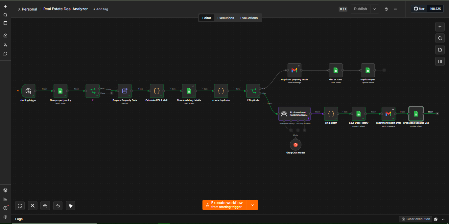Select the Groq Chat Model node

pos(295,145)
